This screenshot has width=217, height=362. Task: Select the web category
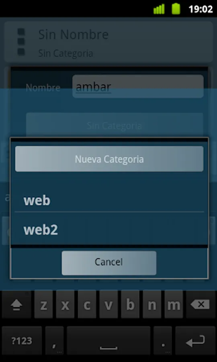point(109,200)
